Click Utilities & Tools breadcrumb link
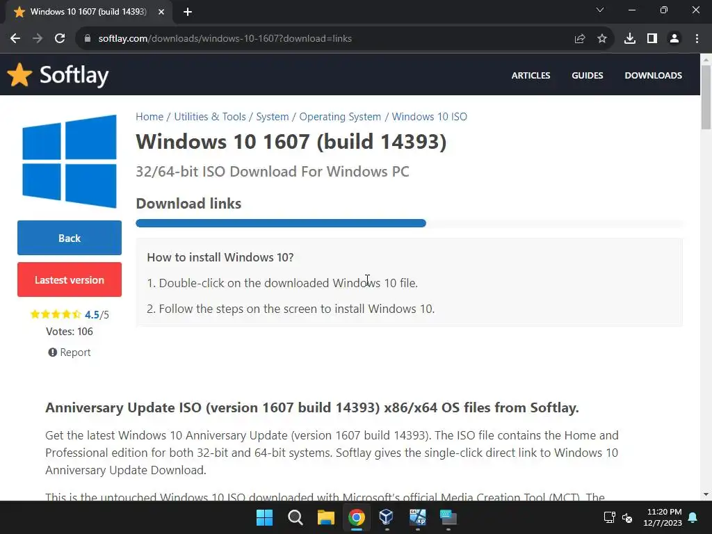Image resolution: width=712 pixels, height=534 pixels. click(x=210, y=117)
